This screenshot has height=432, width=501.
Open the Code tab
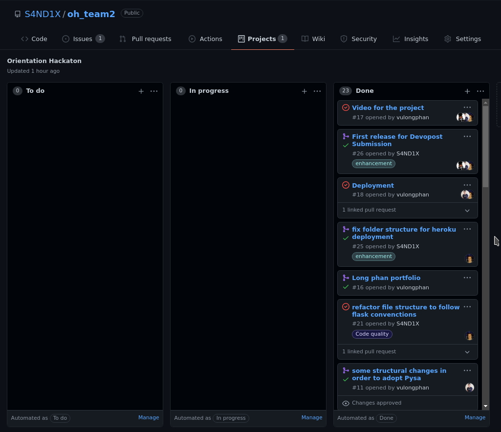point(34,39)
